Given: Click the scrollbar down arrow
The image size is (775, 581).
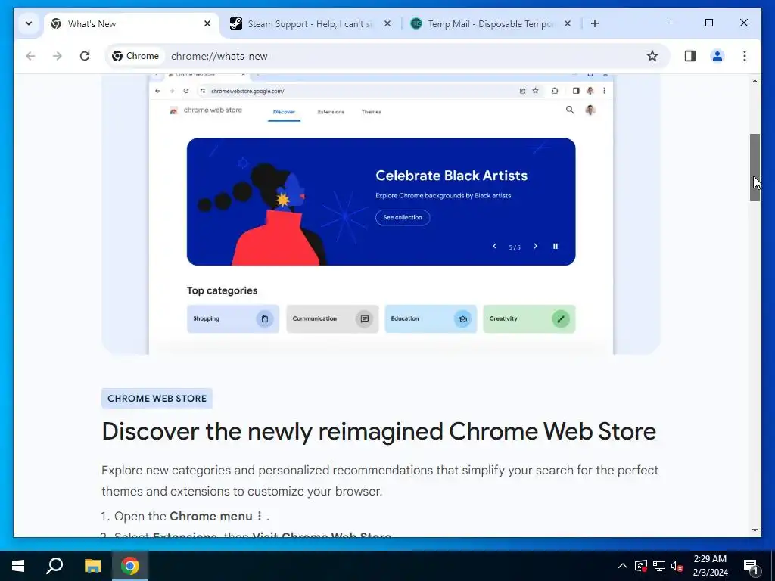Looking at the screenshot, I should (x=755, y=530).
